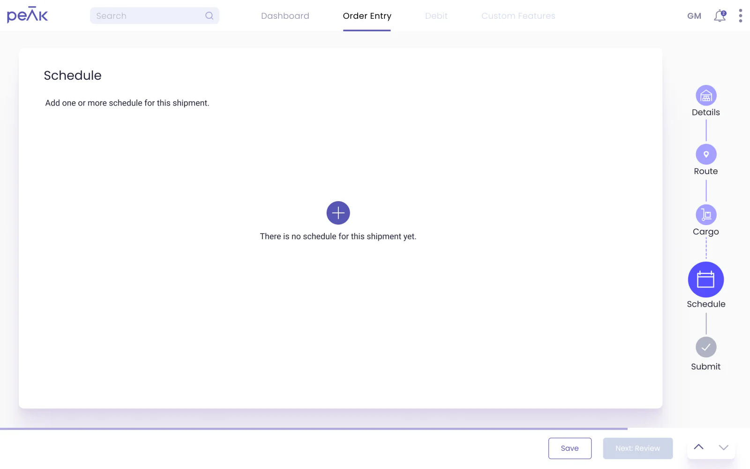Viewport: 750px width, 469px height.
Task: Open the three-dot more options menu
Action: click(740, 15)
